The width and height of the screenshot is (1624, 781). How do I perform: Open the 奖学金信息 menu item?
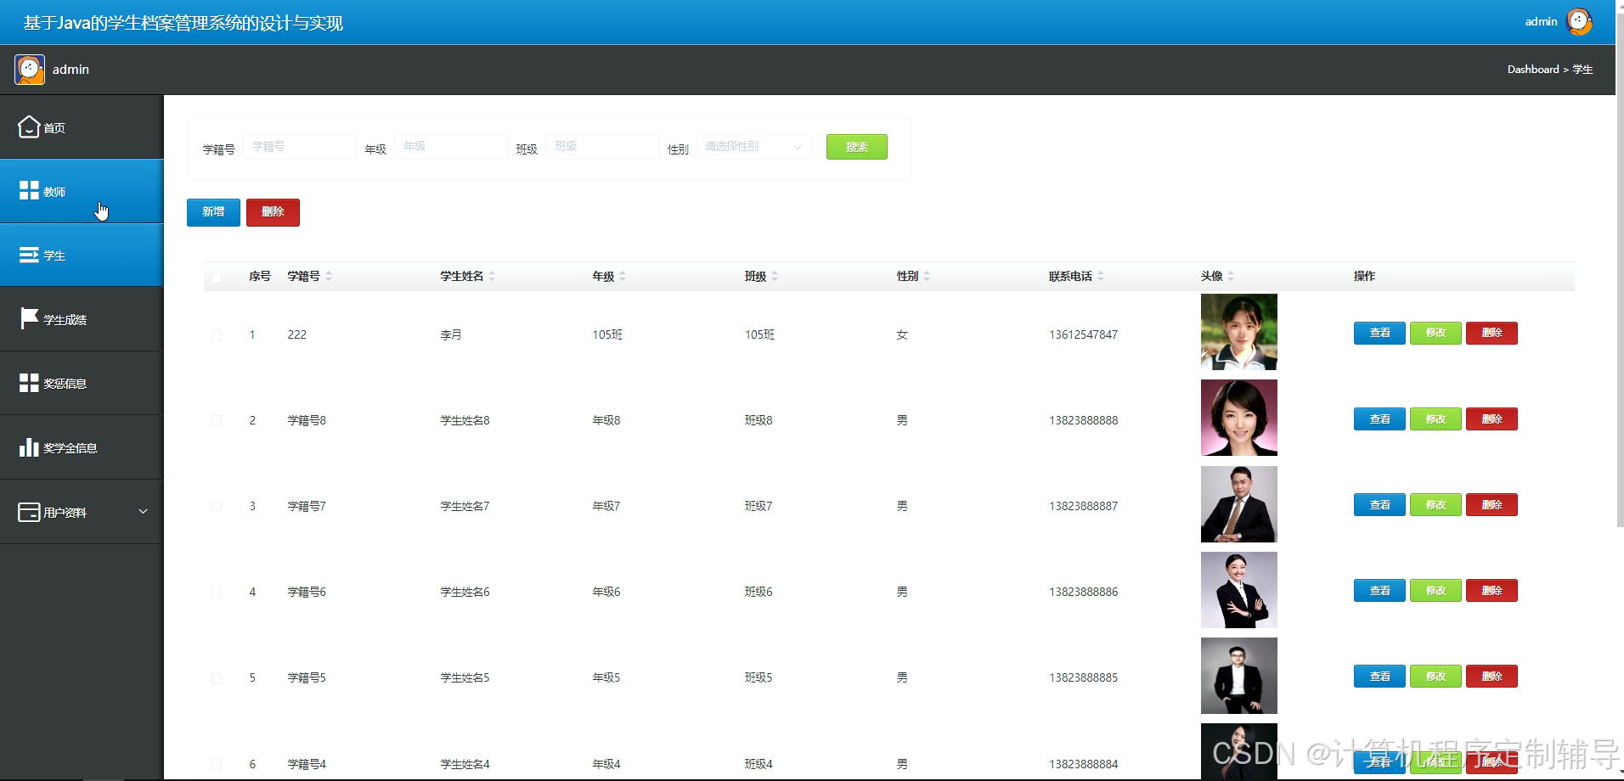(x=82, y=447)
